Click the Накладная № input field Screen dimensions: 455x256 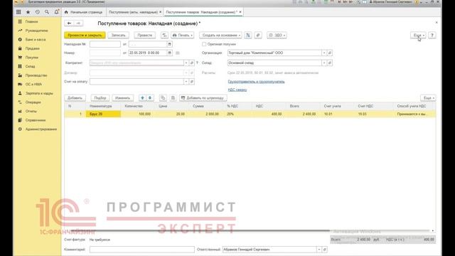105,44
